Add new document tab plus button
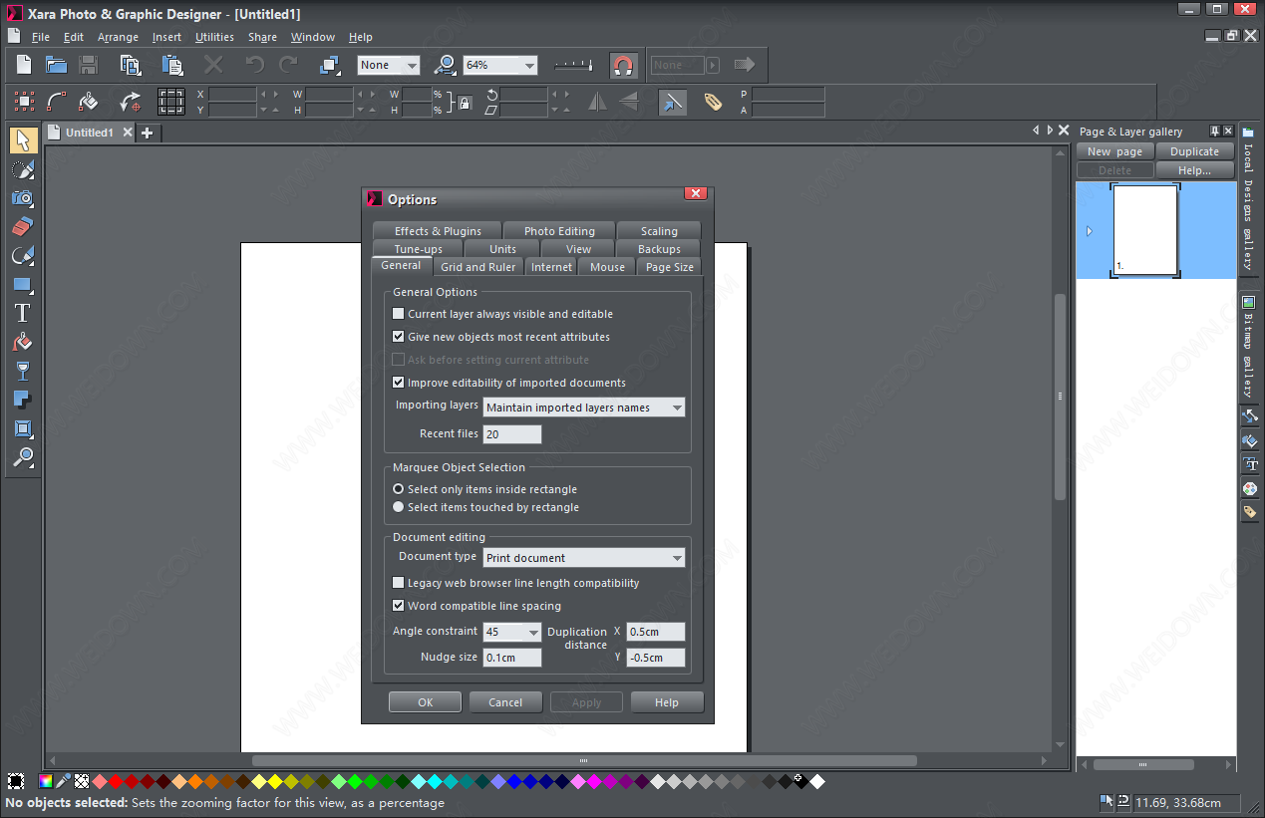The height and width of the screenshot is (818, 1265). click(x=148, y=133)
